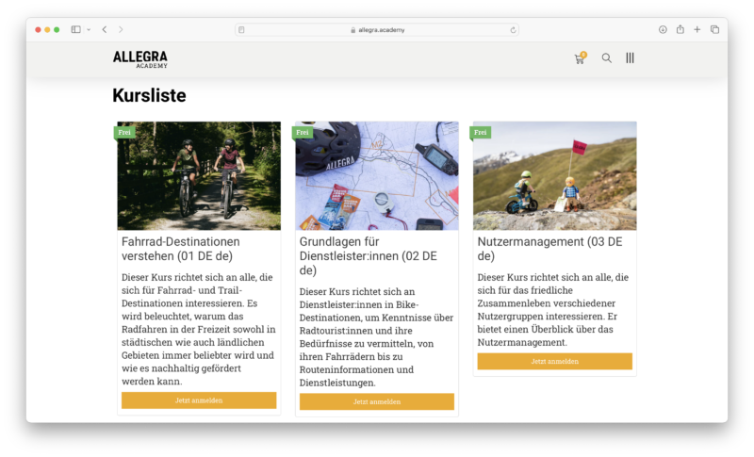
Task: Show the tab overview icon
Action: (x=714, y=29)
